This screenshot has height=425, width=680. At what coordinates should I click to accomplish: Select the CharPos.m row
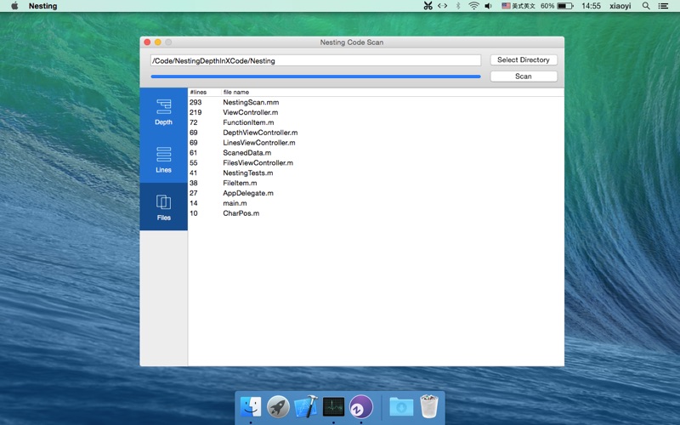point(376,213)
